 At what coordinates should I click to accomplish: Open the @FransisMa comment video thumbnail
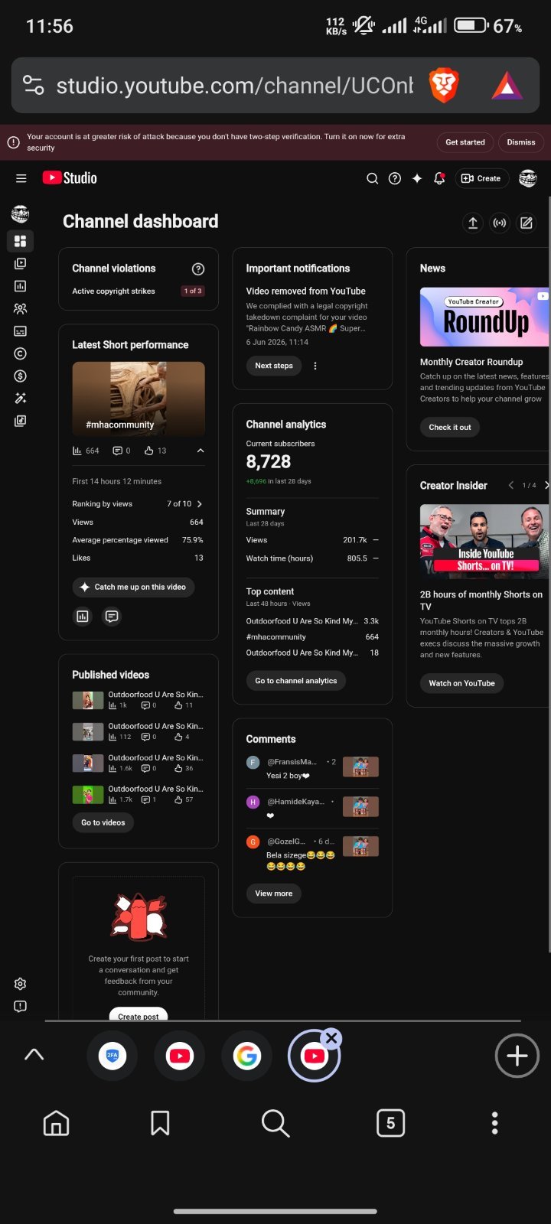click(360, 767)
